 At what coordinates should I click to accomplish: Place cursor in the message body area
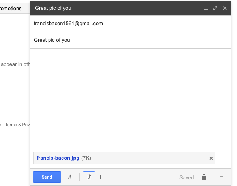click(x=131, y=99)
